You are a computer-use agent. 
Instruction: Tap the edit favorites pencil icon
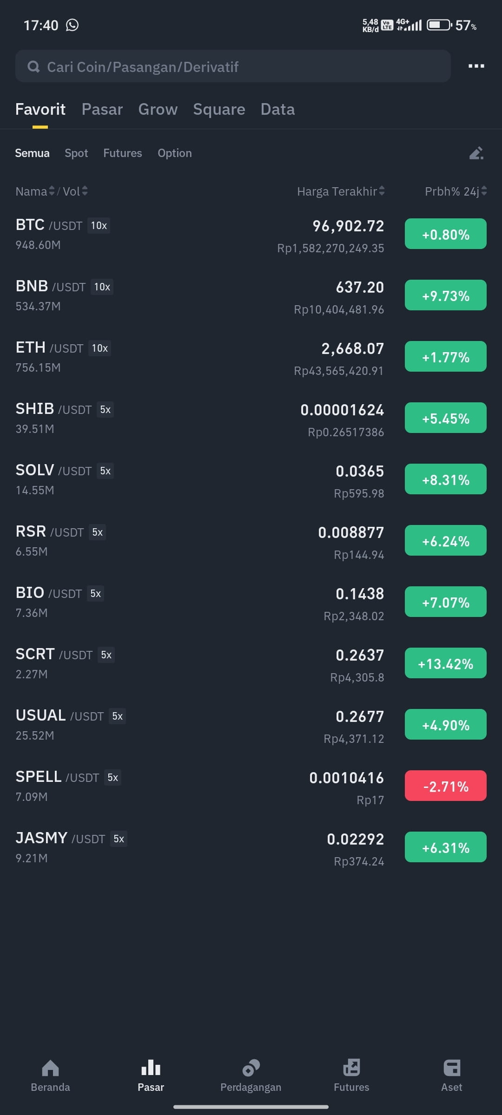pos(476,153)
